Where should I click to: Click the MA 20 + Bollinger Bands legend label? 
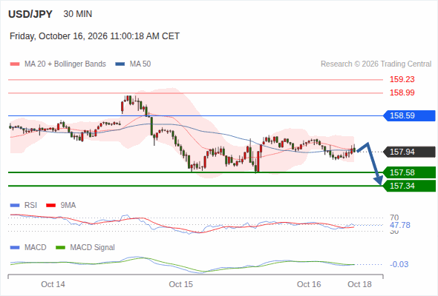click(65, 64)
